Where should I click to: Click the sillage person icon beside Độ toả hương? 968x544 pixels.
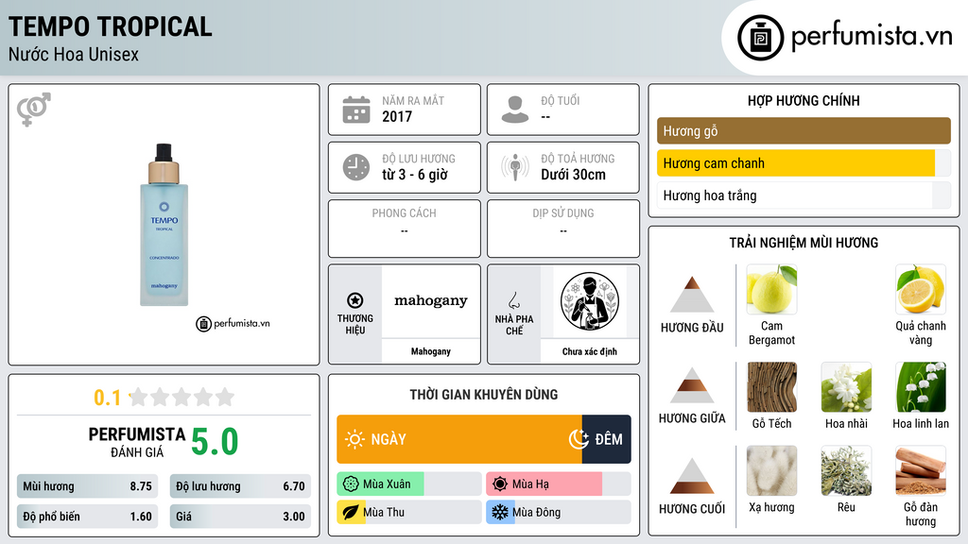point(515,167)
